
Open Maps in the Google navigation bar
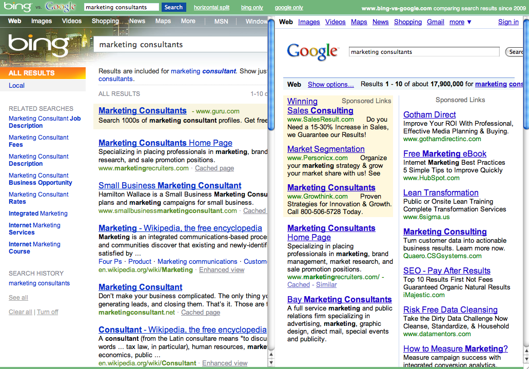point(359,22)
